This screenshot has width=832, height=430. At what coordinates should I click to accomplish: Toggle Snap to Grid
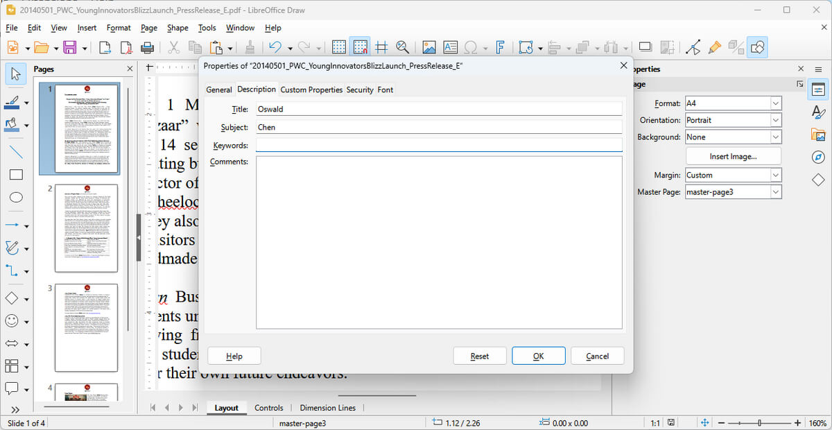360,47
